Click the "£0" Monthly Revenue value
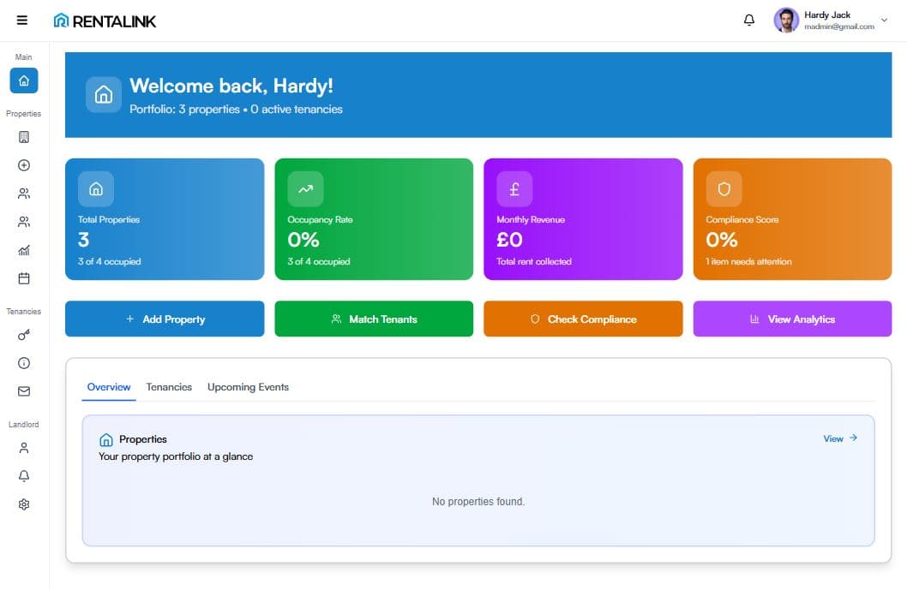Viewport: 907px width, 590px height. pyautogui.click(x=509, y=240)
